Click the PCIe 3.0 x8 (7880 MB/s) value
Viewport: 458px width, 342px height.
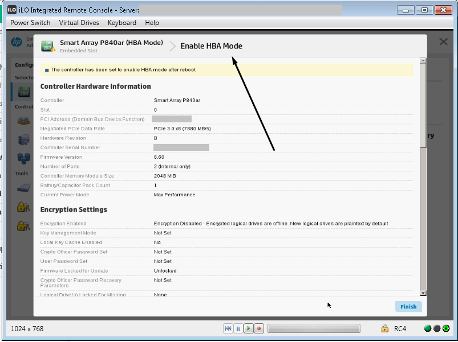pos(183,129)
